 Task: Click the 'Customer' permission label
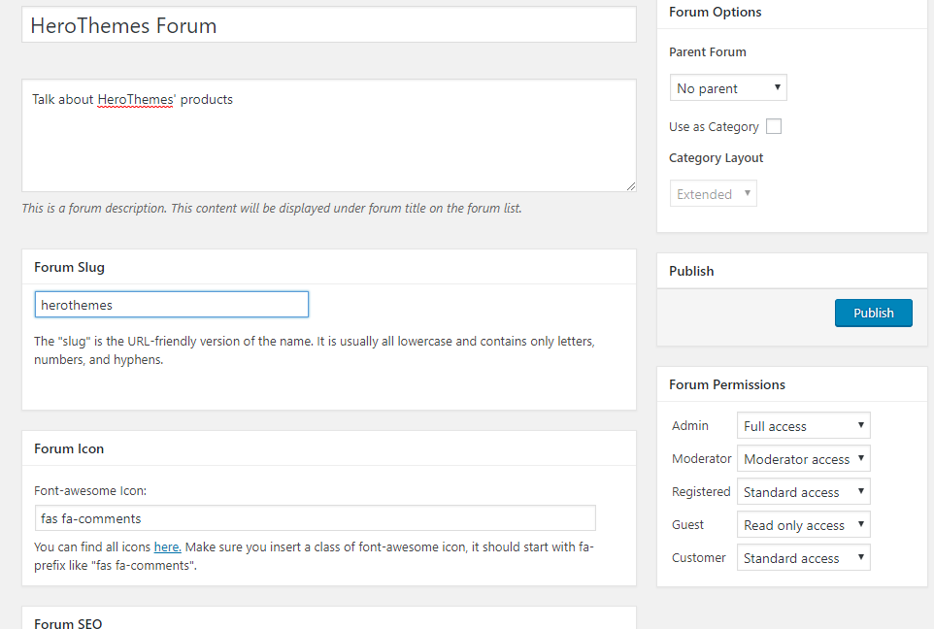click(x=699, y=557)
